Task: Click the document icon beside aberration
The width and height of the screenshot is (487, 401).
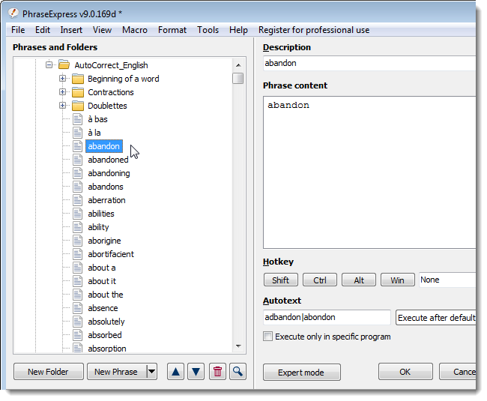Action: pyautogui.click(x=78, y=200)
